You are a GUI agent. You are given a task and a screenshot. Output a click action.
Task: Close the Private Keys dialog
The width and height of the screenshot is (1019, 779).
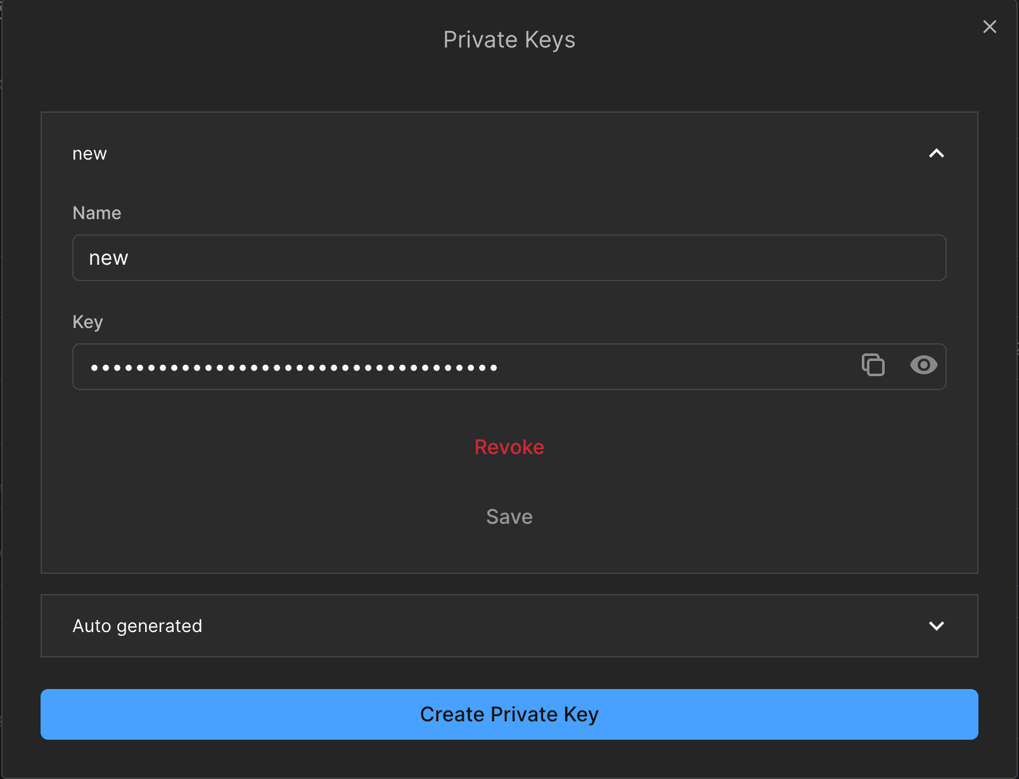(x=989, y=27)
